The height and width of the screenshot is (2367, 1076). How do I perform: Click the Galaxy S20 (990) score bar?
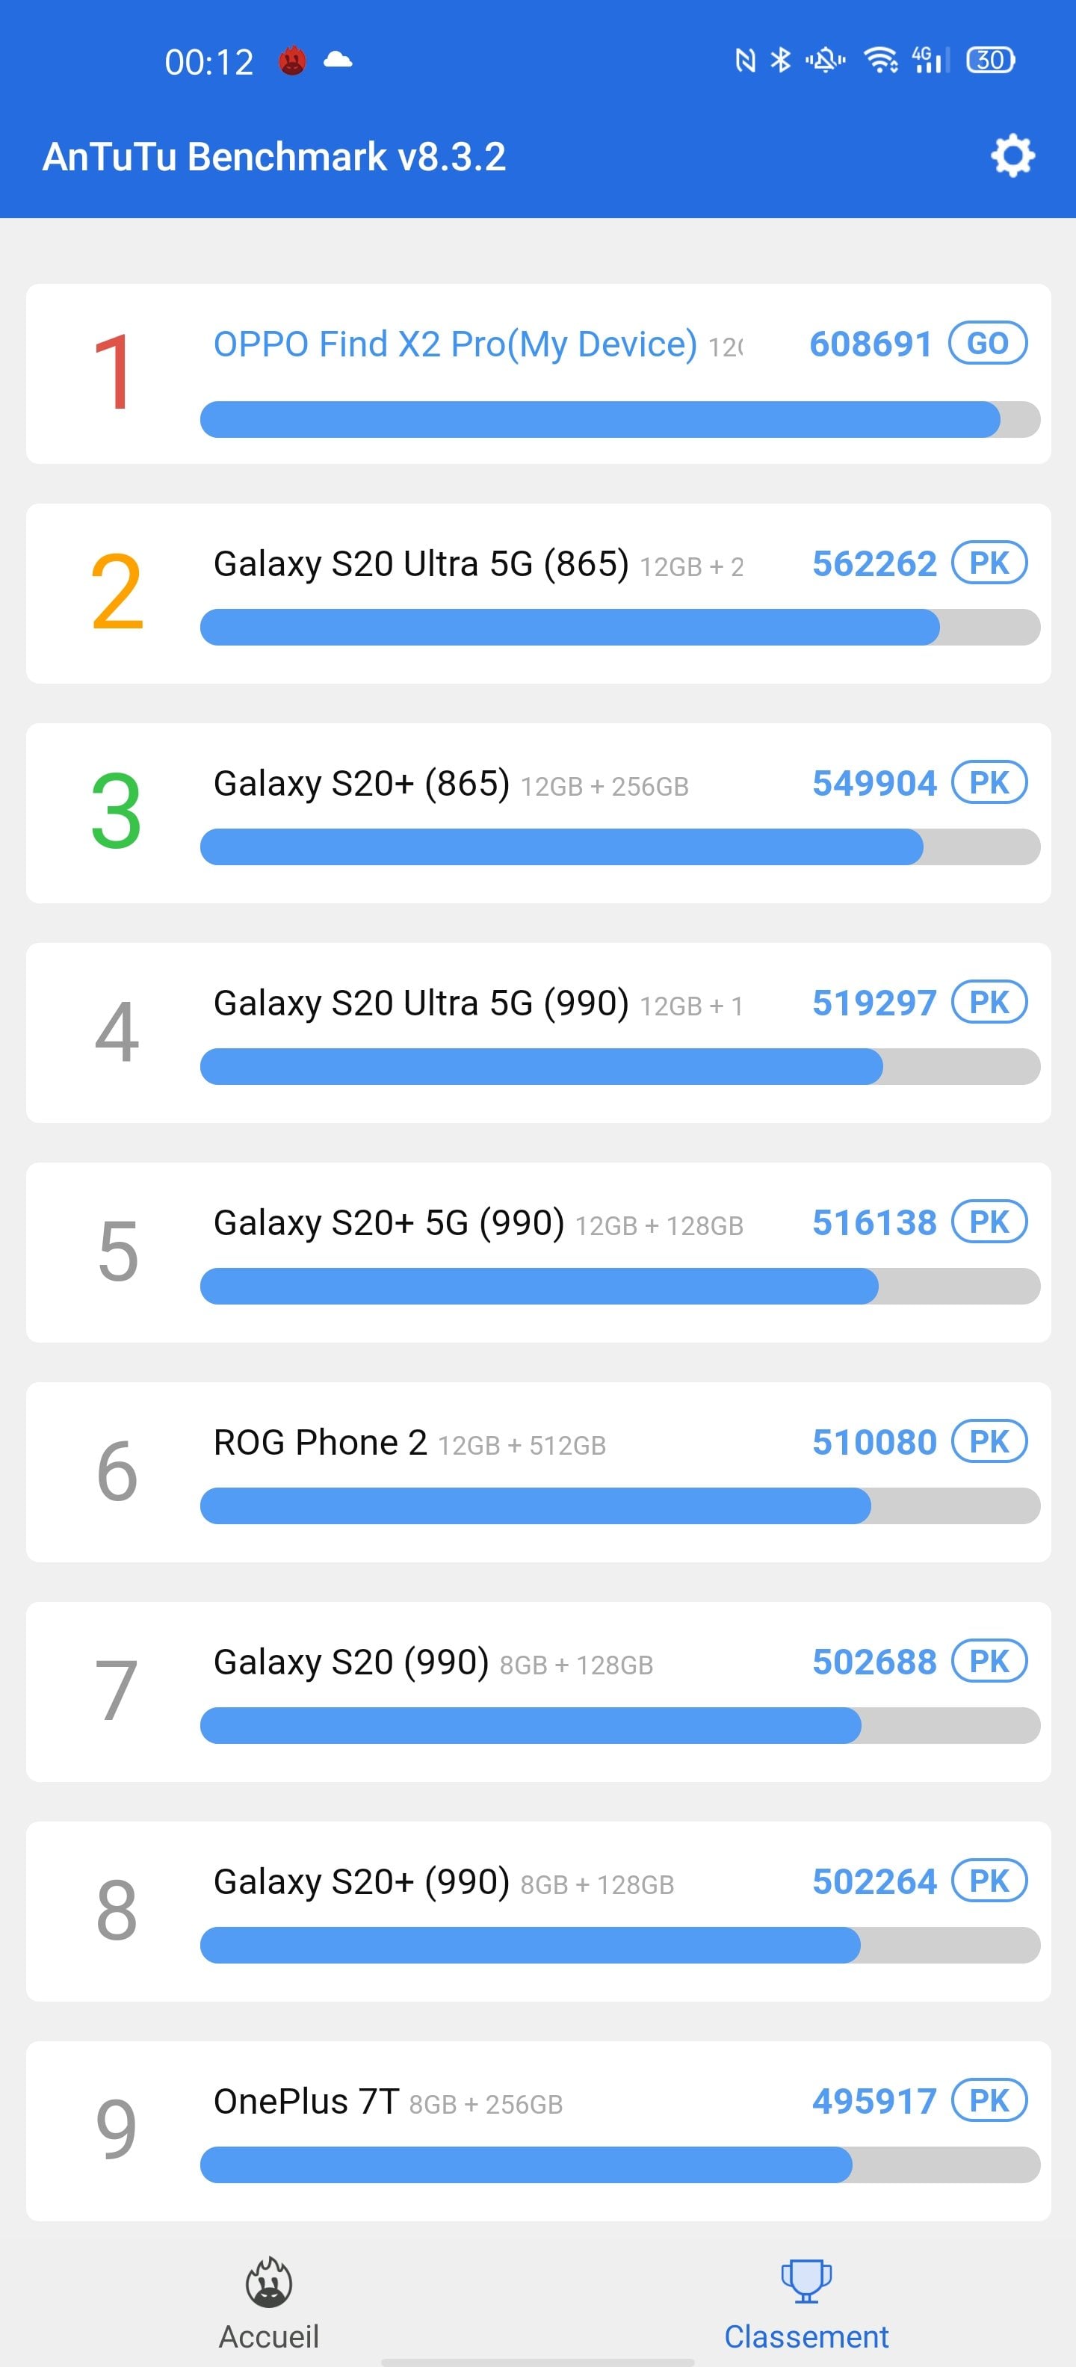619,1726
